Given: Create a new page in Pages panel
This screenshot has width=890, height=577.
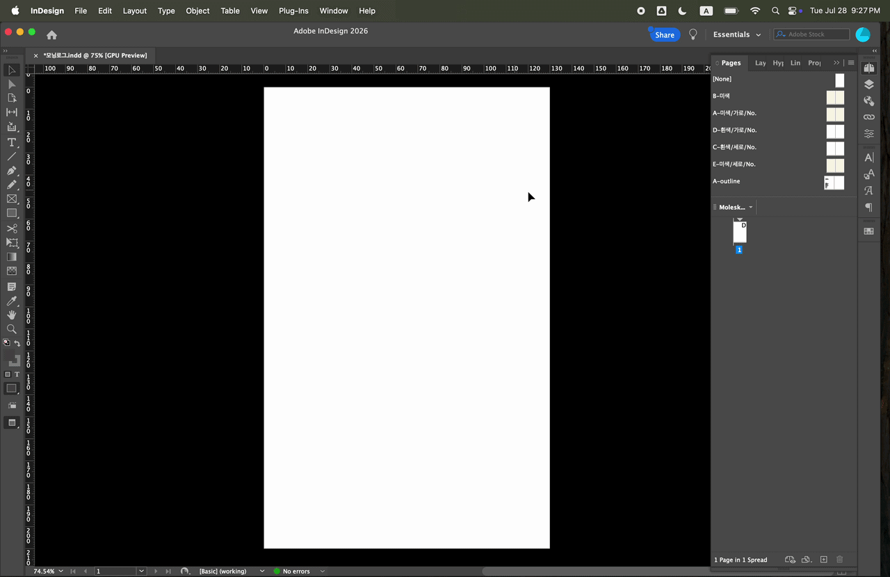Looking at the screenshot, I should pos(824,560).
